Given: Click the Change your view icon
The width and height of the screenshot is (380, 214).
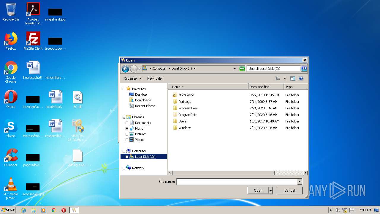Looking at the screenshot, I should (x=278, y=78).
